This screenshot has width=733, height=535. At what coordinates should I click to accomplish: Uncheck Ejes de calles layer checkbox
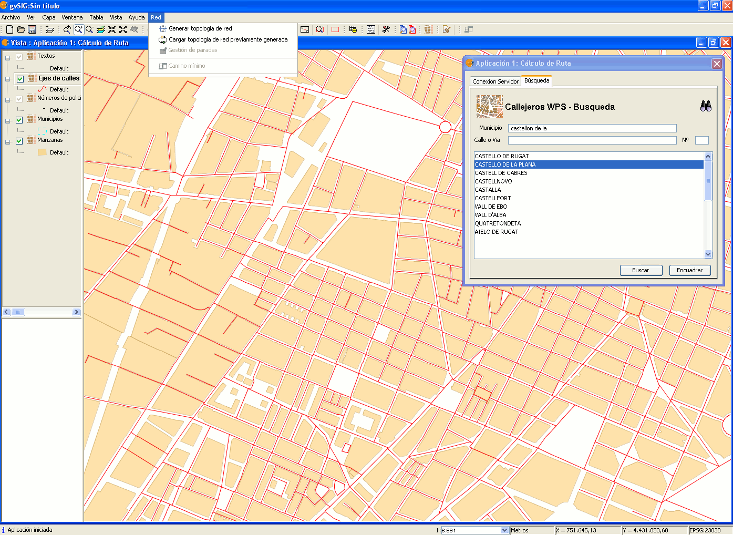(20, 79)
